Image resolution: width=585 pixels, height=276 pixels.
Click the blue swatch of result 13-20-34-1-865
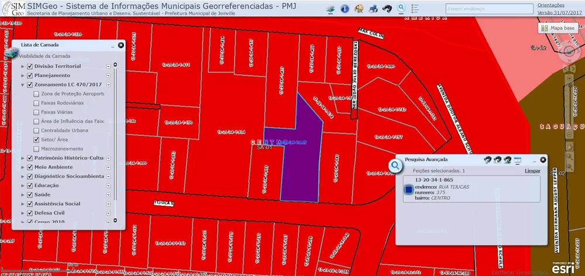(408, 190)
